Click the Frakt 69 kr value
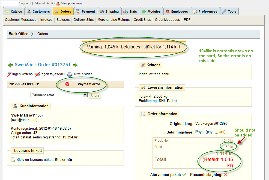 tap(229, 147)
